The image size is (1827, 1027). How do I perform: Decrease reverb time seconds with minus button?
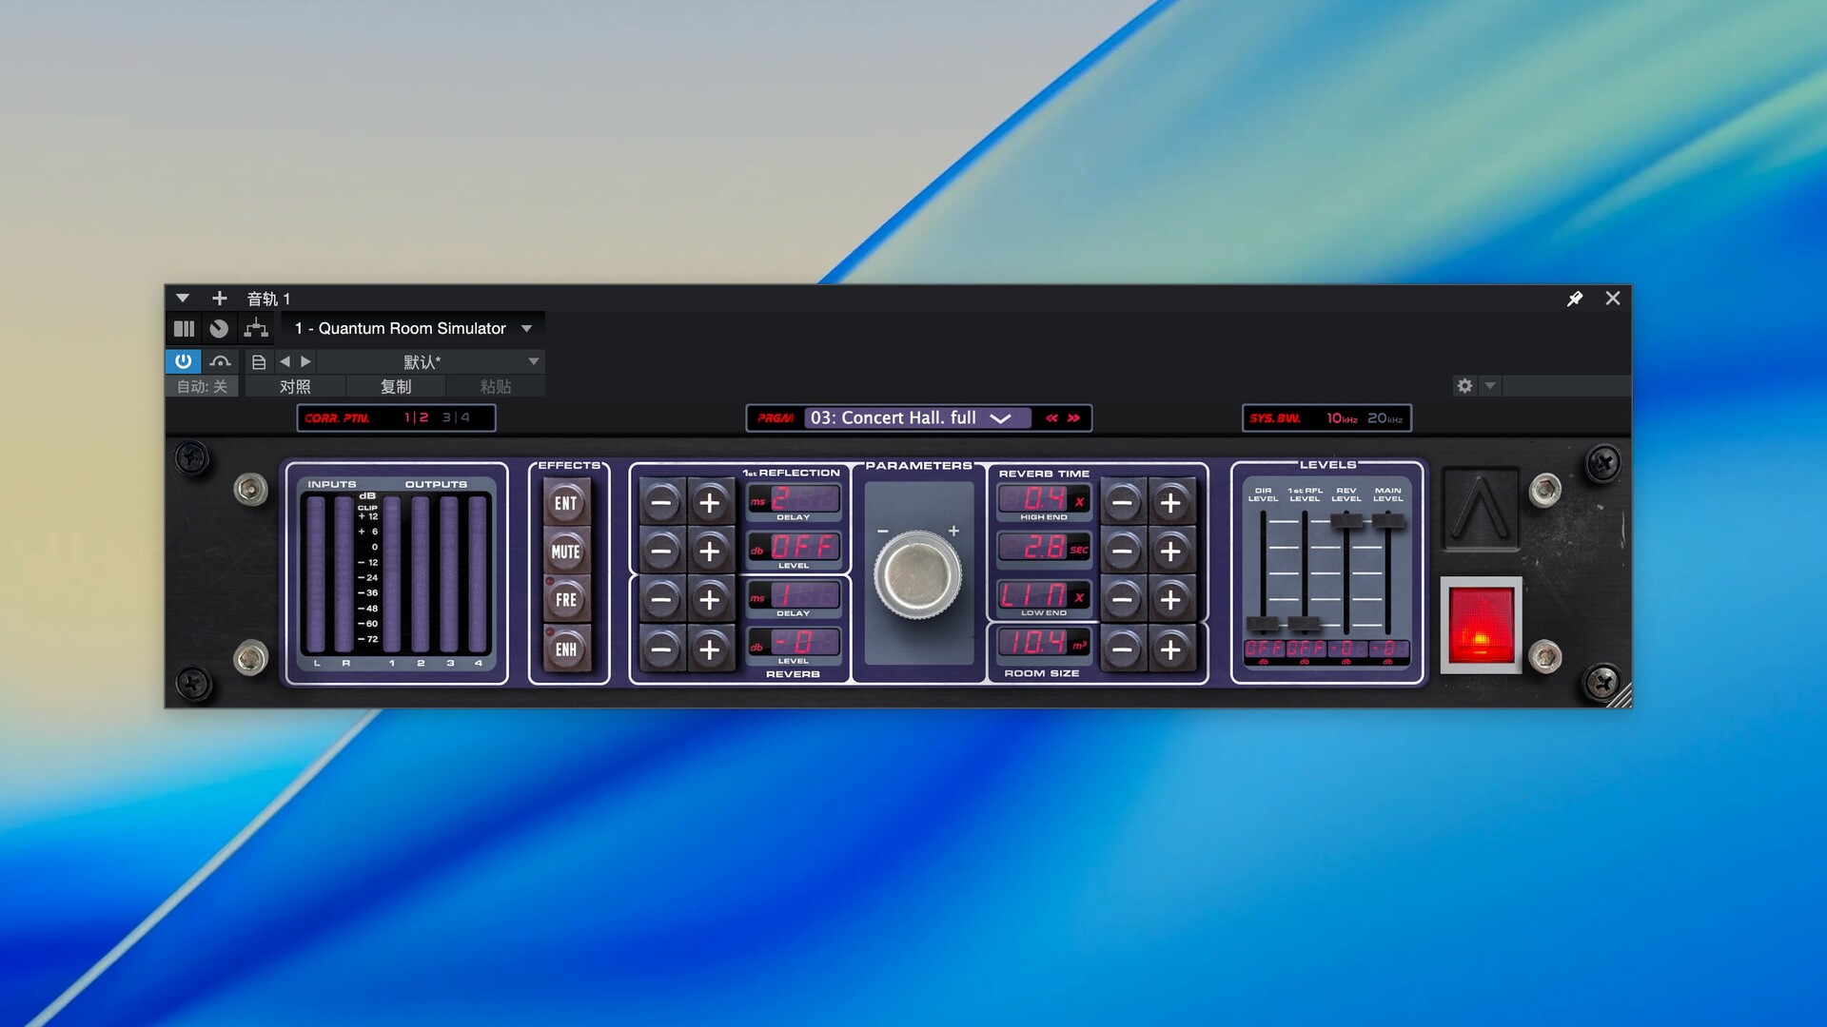[x=1123, y=552]
